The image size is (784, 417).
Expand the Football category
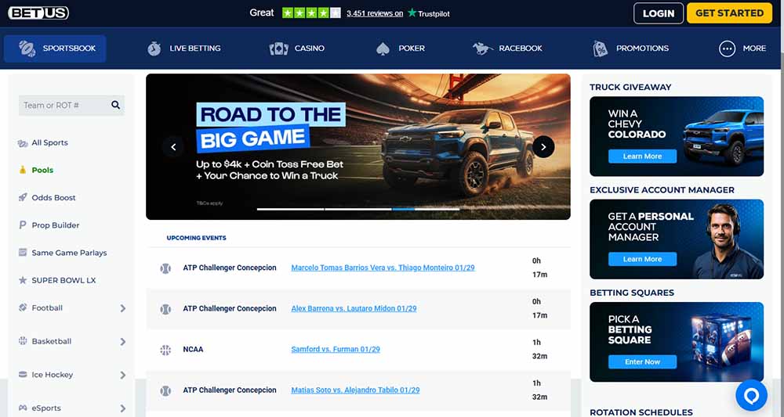[122, 309]
